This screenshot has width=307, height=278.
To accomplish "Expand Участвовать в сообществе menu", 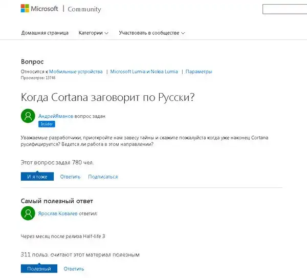I will (151, 33).
